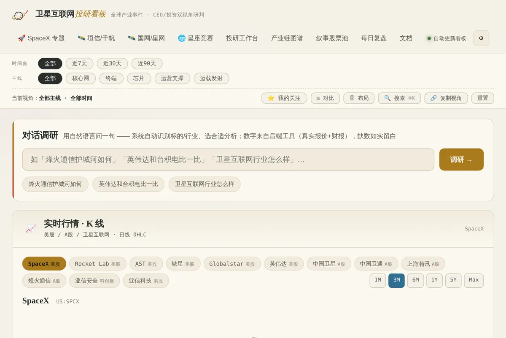Screen dimensions: 506x338
Task: Select 英伟达 美股 ticker chip
Action: point(284,264)
